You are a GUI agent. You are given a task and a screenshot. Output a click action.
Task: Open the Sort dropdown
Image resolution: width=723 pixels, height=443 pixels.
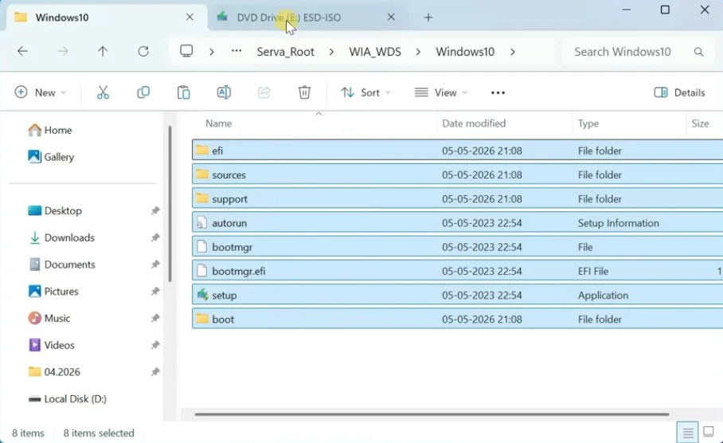[x=365, y=92]
